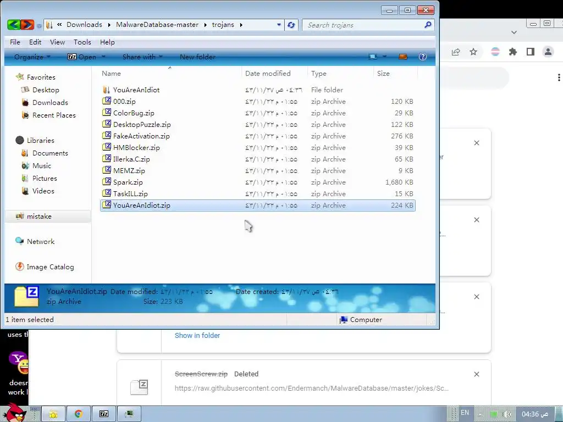Select the TaskILL.zip file icon
This screenshot has height=422, width=563.
coord(106,193)
